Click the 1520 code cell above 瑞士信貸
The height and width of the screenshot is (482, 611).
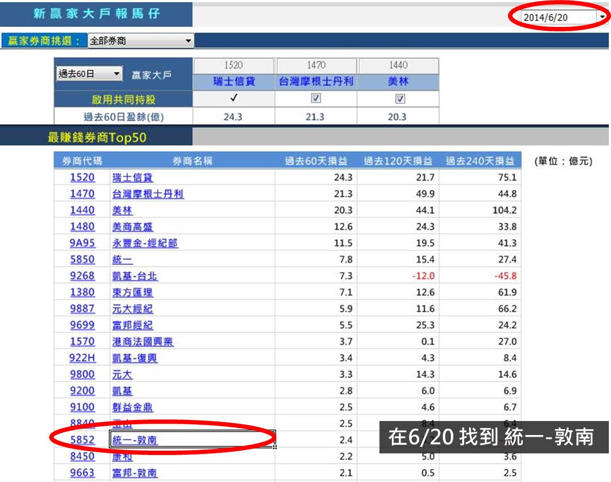[x=234, y=65]
